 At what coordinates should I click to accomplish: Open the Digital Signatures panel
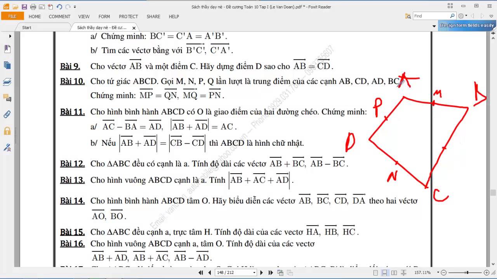pyautogui.click(x=7, y=147)
